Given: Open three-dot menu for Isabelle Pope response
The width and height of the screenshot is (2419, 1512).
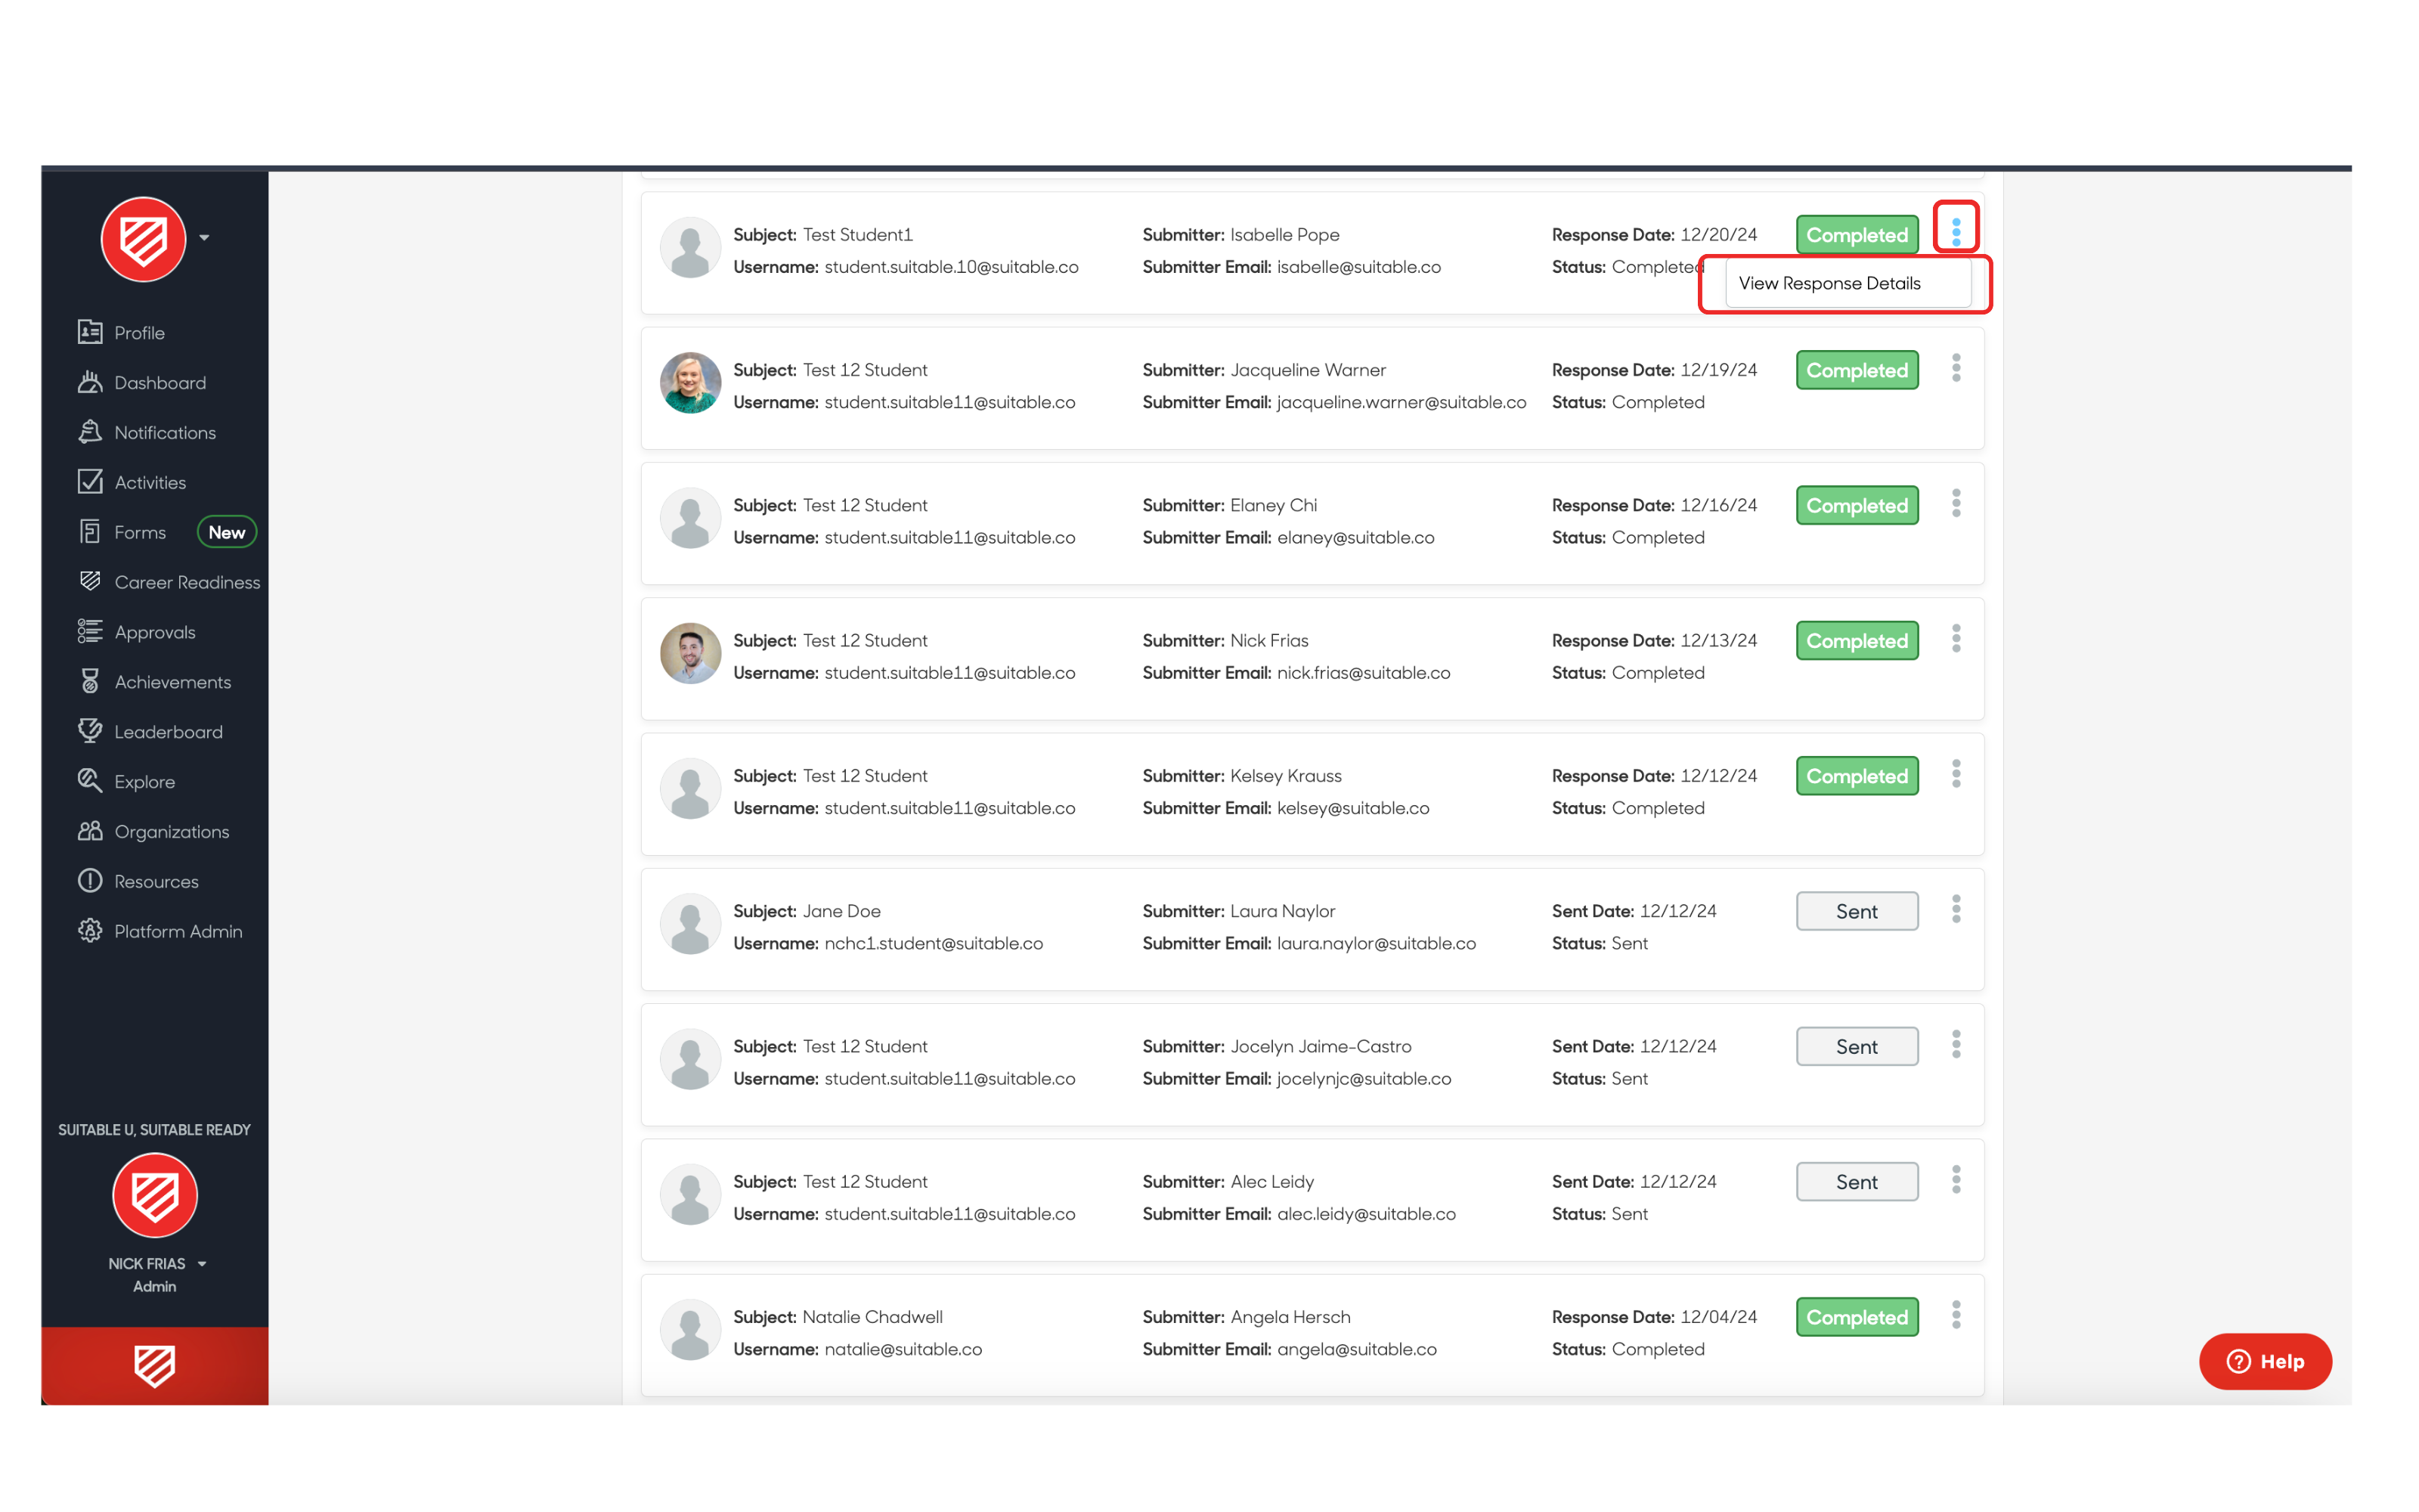Looking at the screenshot, I should click(1956, 231).
